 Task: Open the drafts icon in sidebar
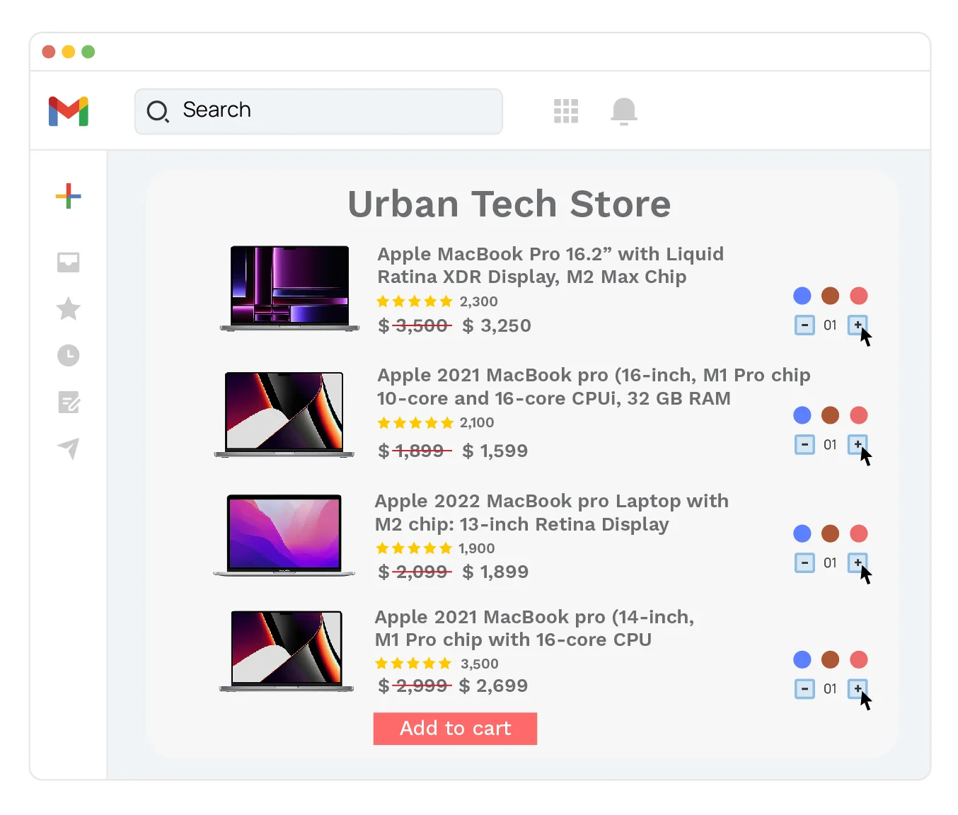coord(69,402)
